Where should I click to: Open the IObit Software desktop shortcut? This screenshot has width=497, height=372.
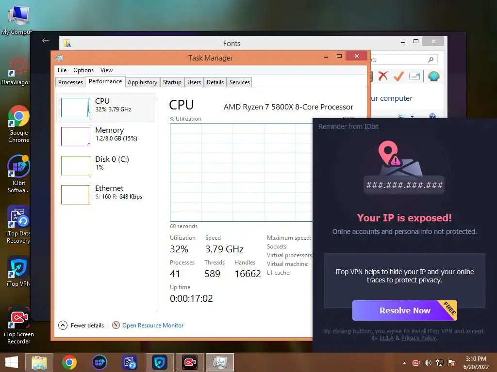click(18, 174)
